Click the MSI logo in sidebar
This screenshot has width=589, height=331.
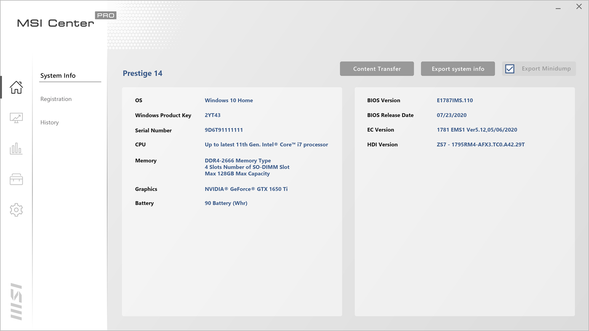click(16, 302)
